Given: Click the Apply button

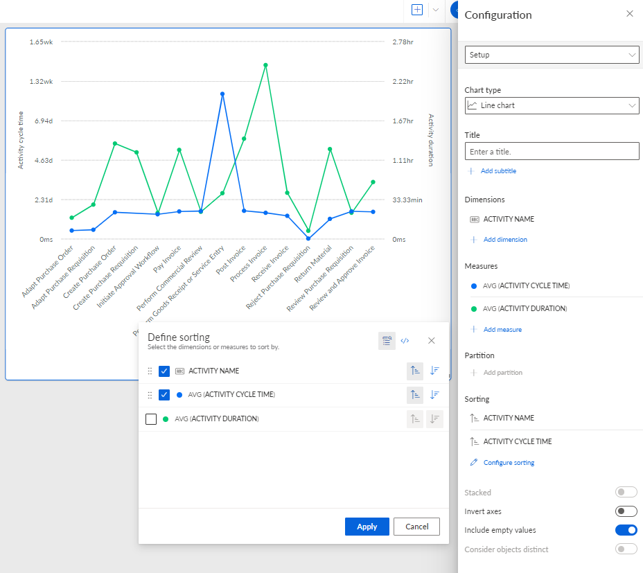Looking at the screenshot, I should click(x=367, y=527).
